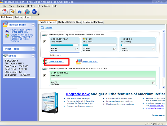
Task: Toggle the C: partition checkbox
Action: click(x=115, y=49)
